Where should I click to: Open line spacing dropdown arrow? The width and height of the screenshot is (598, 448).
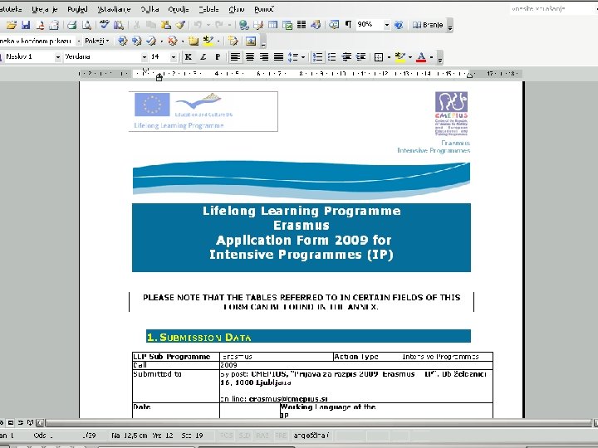(303, 57)
